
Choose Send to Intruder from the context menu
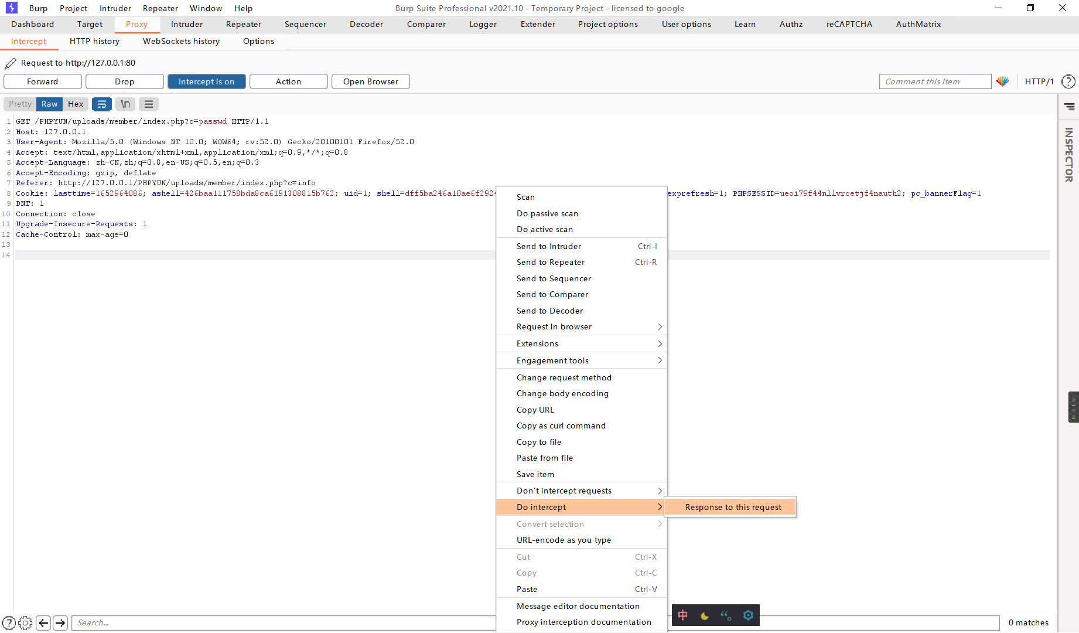tap(582, 246)
